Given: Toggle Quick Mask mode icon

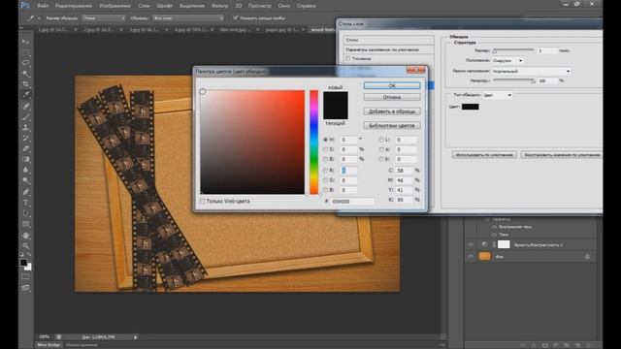Looking at the screenshot, I should pyautogui.click(x=26, y=277).
